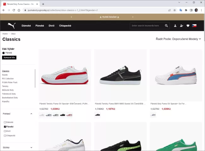205x151 pixels.
Task: Click the Puma logo in header
Action: pyautogui.click(x=12, y=25)
